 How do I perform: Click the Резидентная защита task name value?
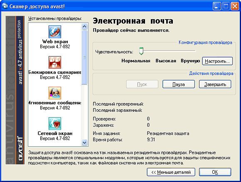168,133
